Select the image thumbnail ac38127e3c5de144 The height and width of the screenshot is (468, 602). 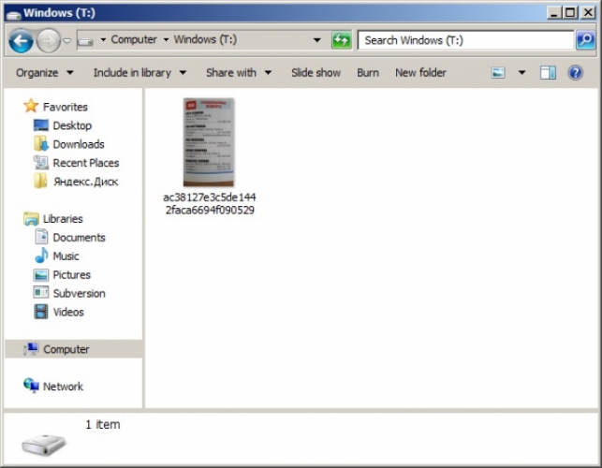click(x=209, y=142)
